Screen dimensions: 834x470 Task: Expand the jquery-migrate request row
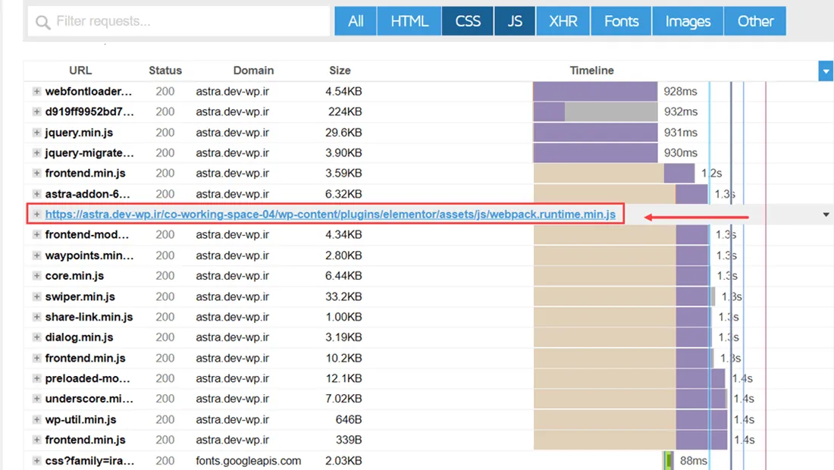36,152
